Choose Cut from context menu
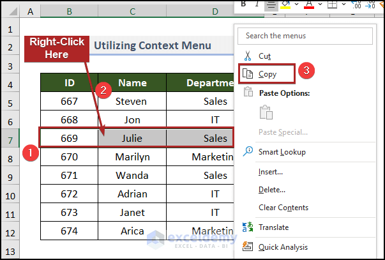 click(x=305, y=56)
